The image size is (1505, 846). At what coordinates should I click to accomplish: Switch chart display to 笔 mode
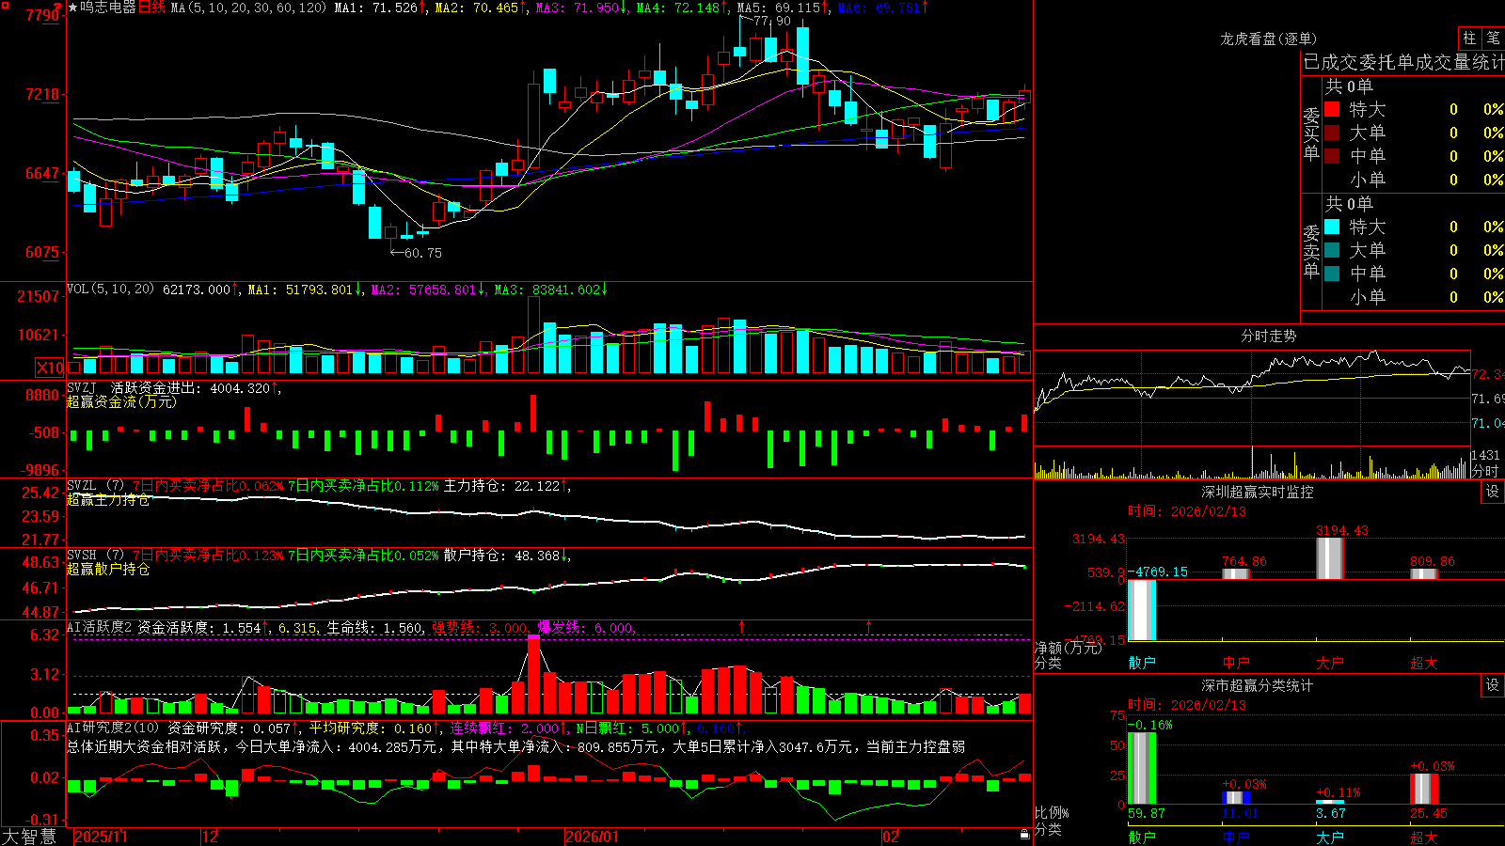(x=1493, y=38)
